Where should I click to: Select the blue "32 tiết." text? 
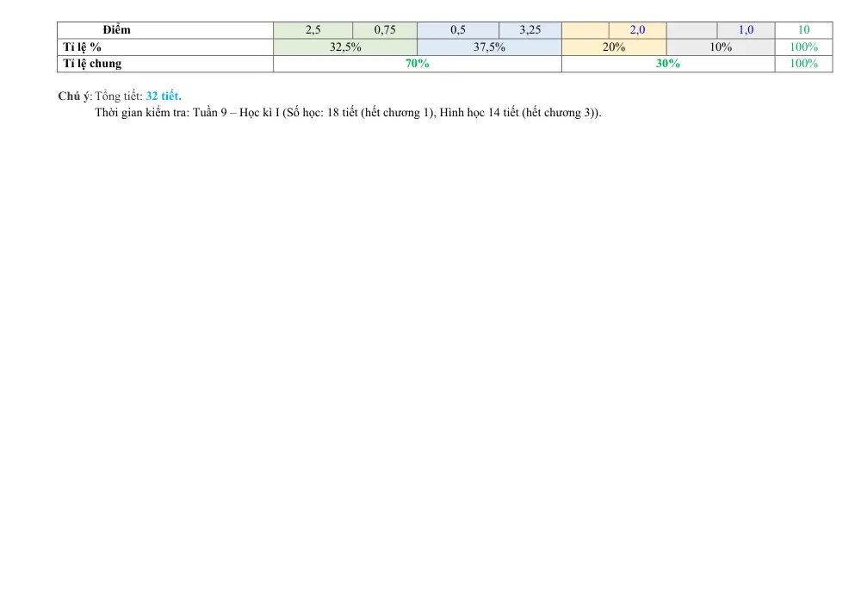point(164,96)
